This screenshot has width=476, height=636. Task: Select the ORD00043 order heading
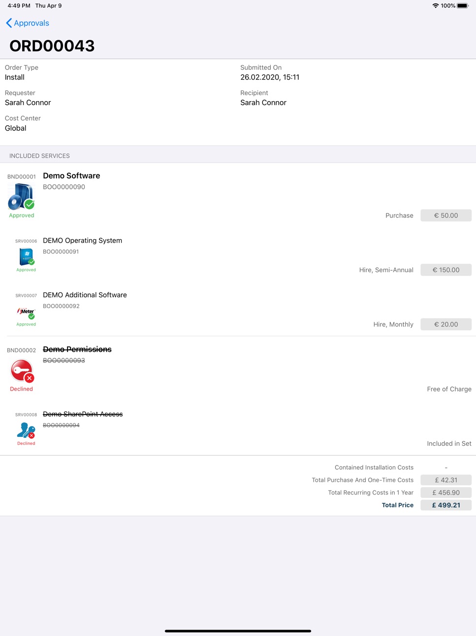[x=52, y=46]
